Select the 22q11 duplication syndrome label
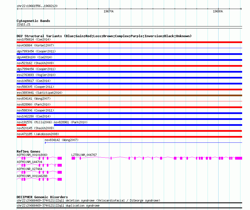This screenshot has width=250, height=210. tap(58, 206)
